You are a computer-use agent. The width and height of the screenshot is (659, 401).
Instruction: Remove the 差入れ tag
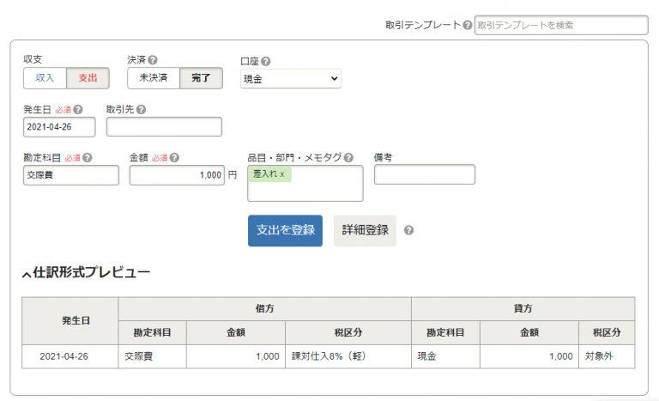coord(282,173)
